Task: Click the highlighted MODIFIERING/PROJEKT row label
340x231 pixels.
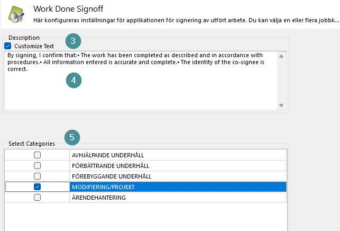Action: click(x=104, y=186)
